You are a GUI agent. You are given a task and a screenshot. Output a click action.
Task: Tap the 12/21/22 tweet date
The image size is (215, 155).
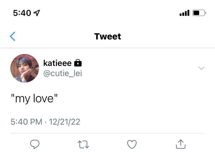coord(65,122)
